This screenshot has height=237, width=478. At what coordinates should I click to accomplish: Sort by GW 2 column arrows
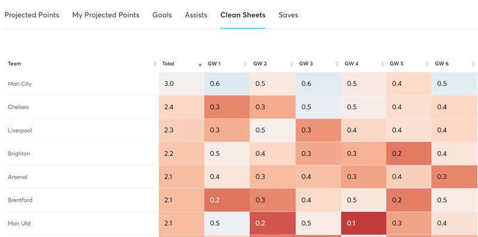292,64
